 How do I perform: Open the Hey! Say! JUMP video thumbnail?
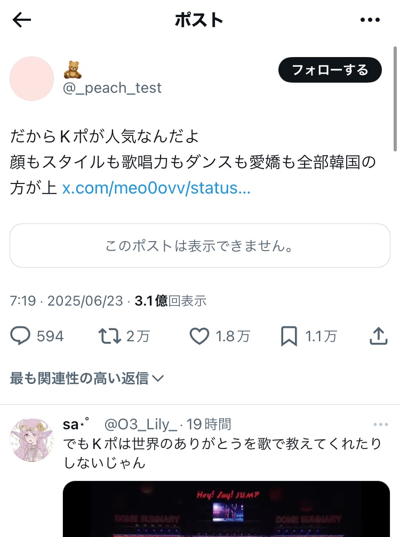pyautogui.click(x=226, y=509)
